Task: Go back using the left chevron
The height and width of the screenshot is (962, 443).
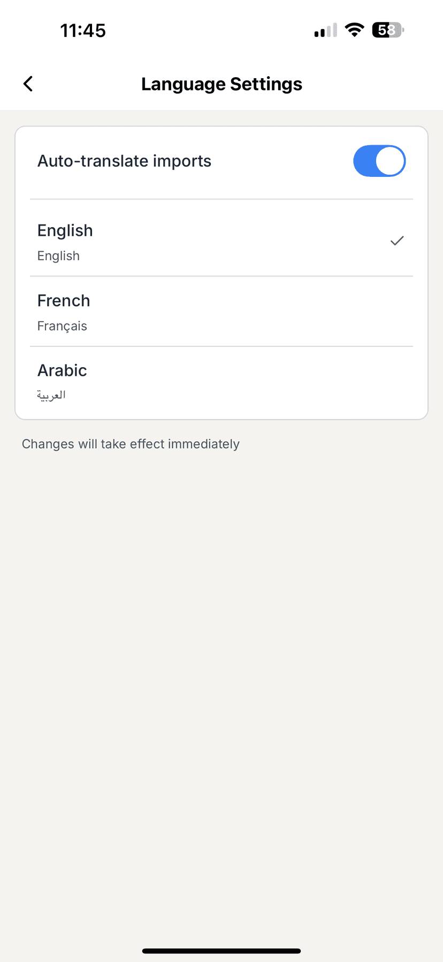Action: pyautogui.click(x=28, y=84)
